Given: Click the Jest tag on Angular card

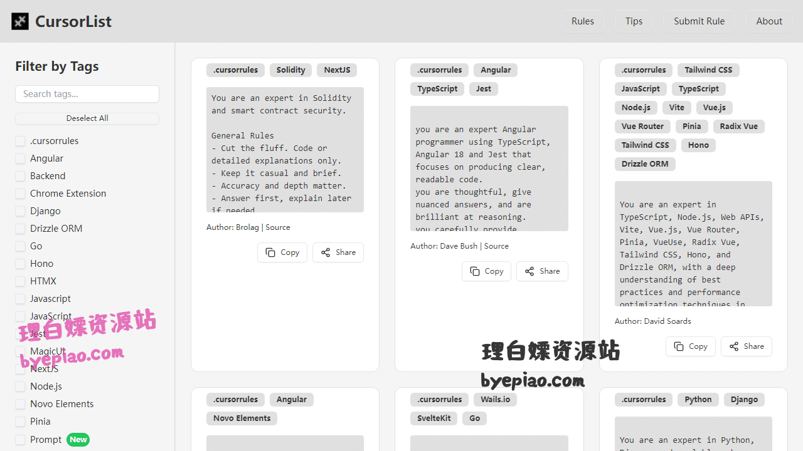Looking at the screenshot, I should click(x=484, y=89).
